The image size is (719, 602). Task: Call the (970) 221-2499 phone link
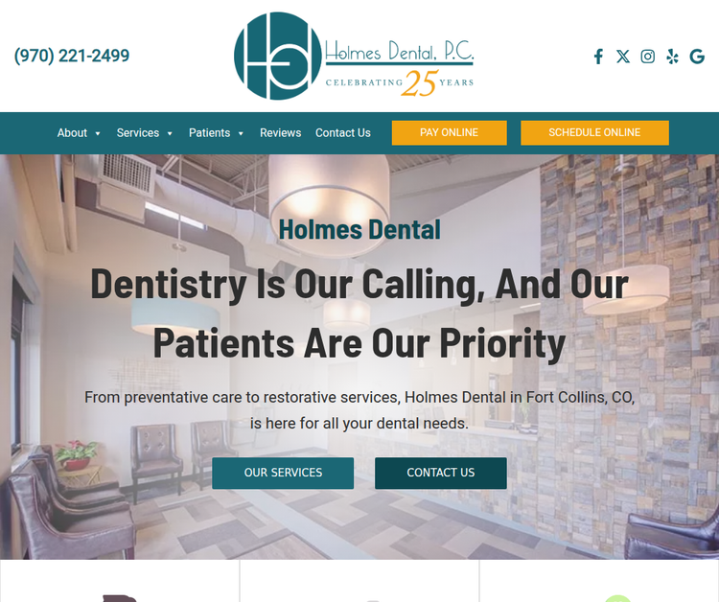tap(72, 56)
